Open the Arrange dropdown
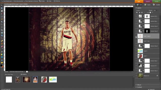161x90 pixels. [42, 1]
